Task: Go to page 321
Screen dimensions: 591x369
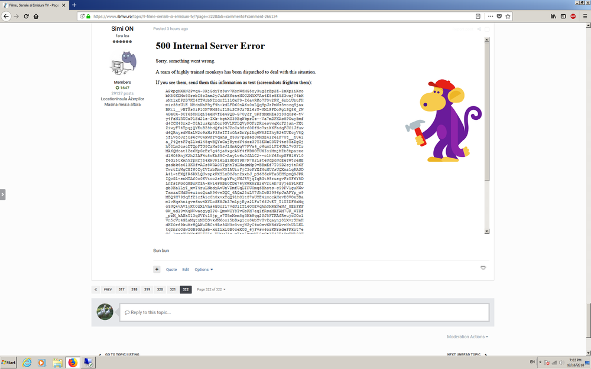Action: [x=173, y=289]
